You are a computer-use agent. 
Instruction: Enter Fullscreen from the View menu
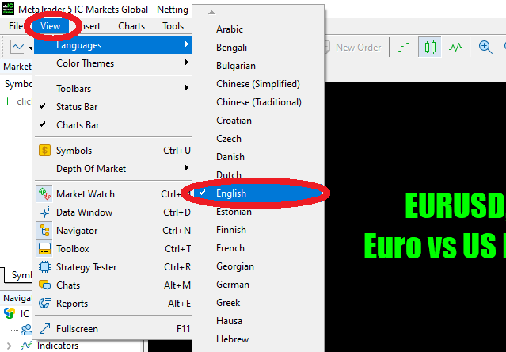[x=79, y=328]
